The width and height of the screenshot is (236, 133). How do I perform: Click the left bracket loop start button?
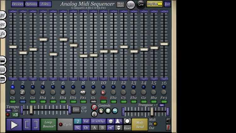(27, 124)
